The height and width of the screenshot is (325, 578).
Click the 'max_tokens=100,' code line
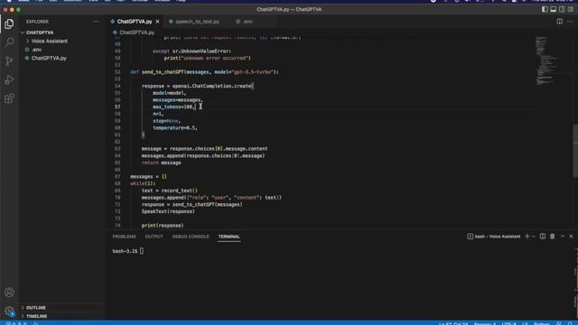174,107
